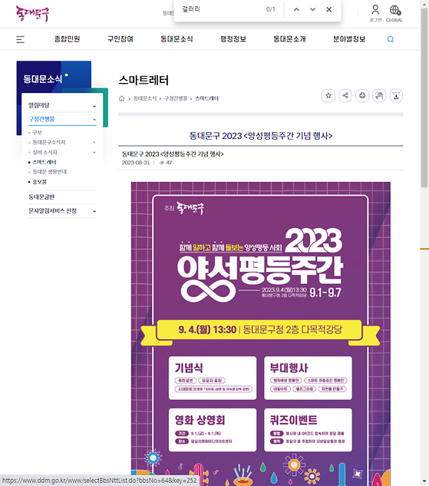Open the hamburger all-menu icon

pyautogui.click(x=20, y=39)
